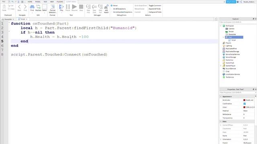Image resolution: width=257 pixels, height=144 pixels.
Task: Click the Cut icon in Clipboard
Action: (x=9, y=6)
